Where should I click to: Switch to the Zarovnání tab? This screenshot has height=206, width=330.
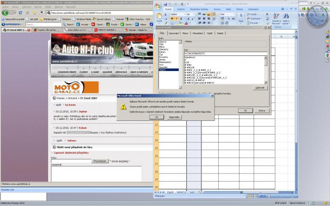pos(174,33)
